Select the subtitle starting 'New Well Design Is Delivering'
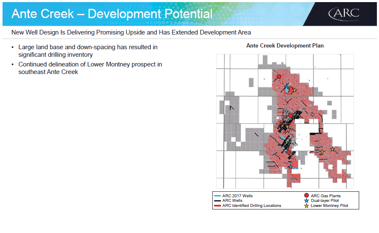 tap(131, 32)
